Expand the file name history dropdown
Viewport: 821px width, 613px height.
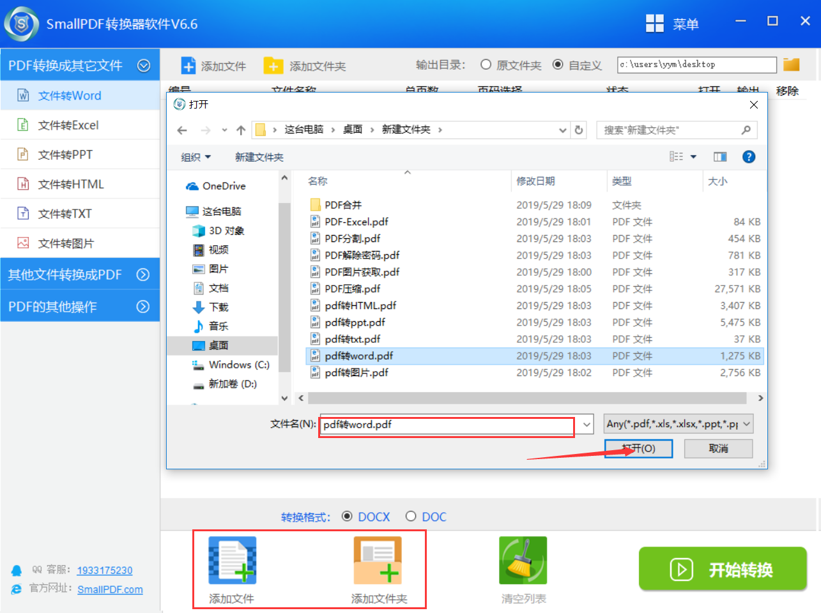click(587, 424)
